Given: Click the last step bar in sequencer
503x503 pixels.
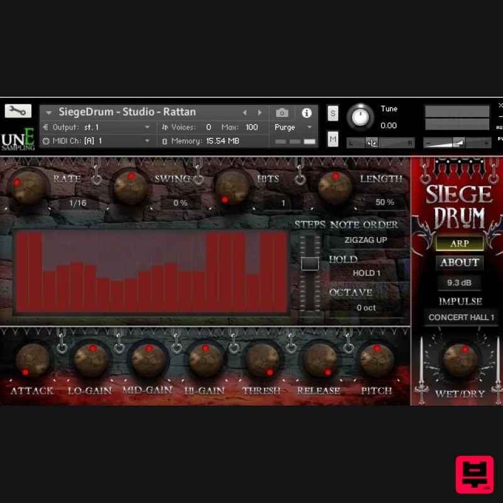Looking at the screenshot, I should [x=280, y=272].
